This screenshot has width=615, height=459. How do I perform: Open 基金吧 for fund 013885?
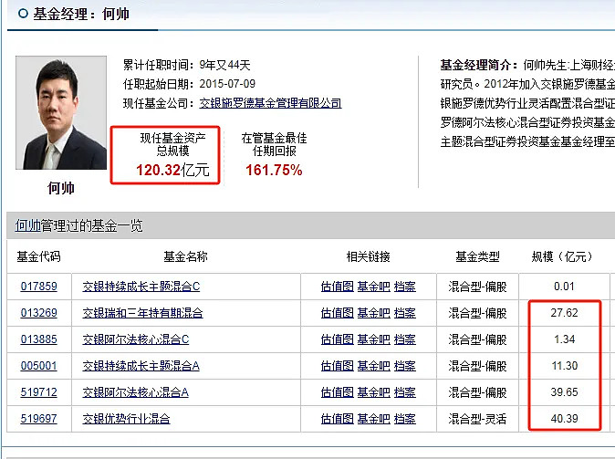[374, 339]
